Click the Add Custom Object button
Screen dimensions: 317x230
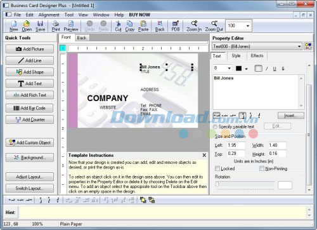[30, 142]
